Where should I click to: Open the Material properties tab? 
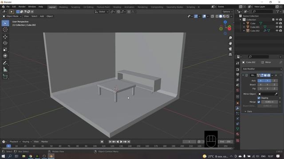pyautogui.click(x=238, y=134)
